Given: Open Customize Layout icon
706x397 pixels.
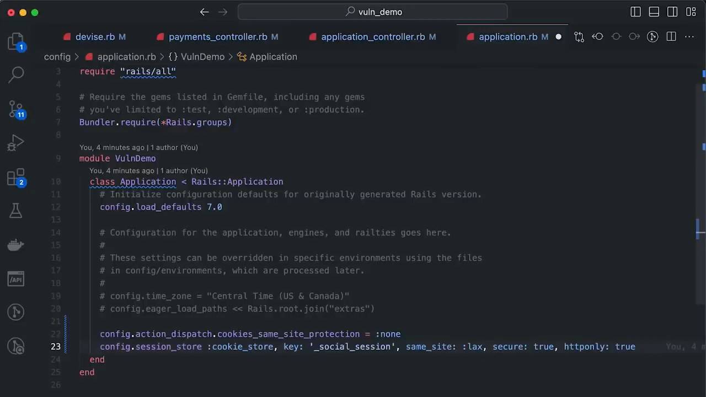Looking at the screenshot, I should 691,12.
